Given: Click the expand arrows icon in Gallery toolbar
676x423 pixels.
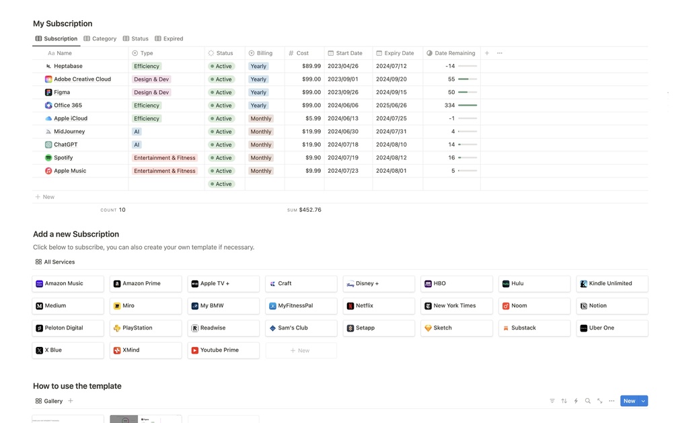Looking at the screenshot, I should click(600, 401).
